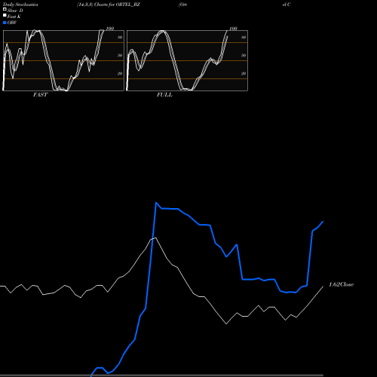Click the 100 label above the FULL chart

(233, 29)
